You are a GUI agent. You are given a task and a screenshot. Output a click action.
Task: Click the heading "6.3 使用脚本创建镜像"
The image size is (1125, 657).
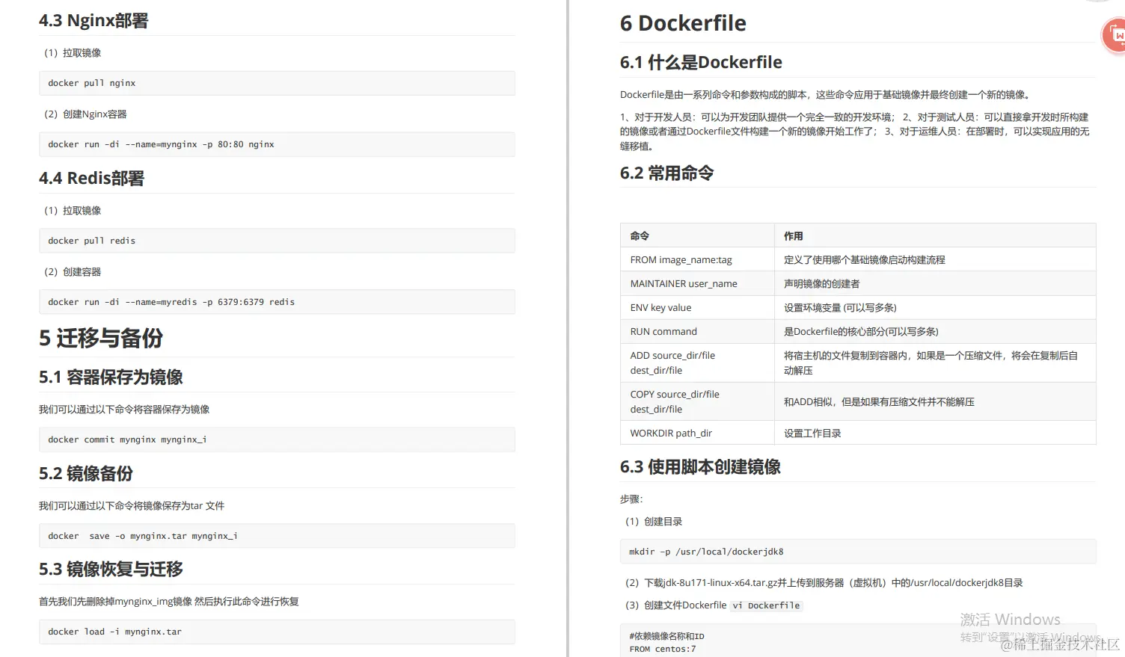point(700,467)
